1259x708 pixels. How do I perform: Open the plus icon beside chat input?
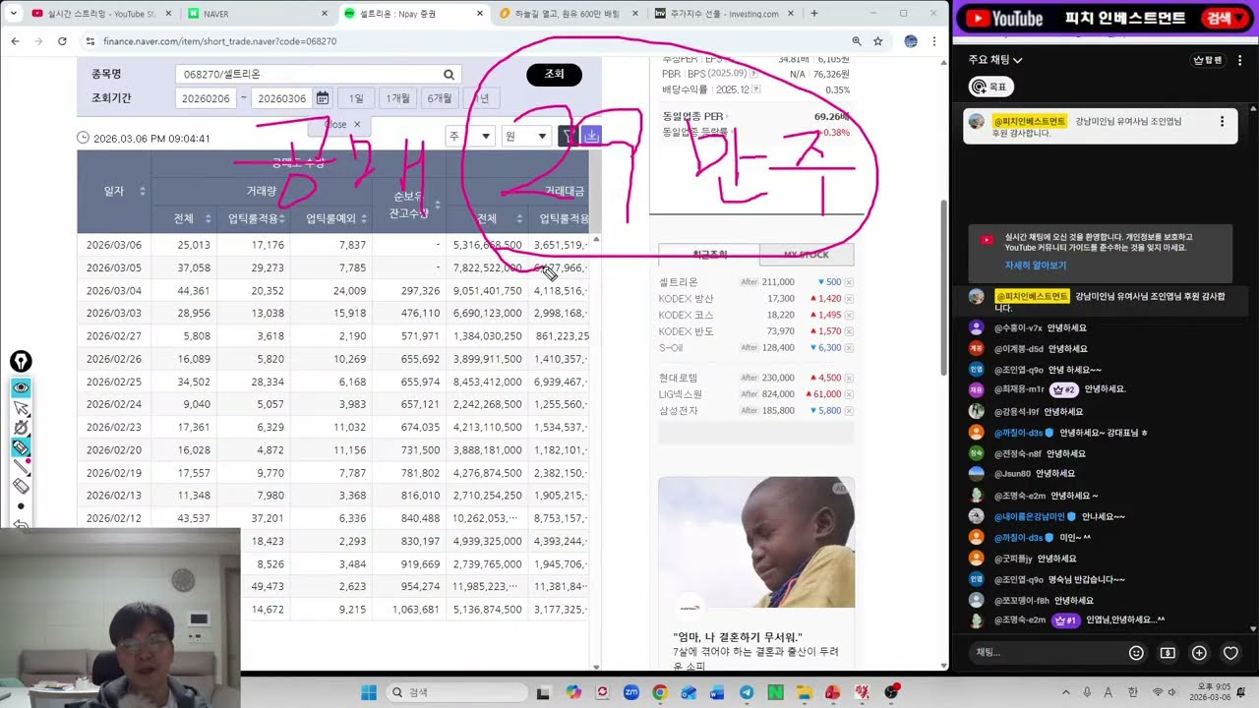click(1199, 653)
